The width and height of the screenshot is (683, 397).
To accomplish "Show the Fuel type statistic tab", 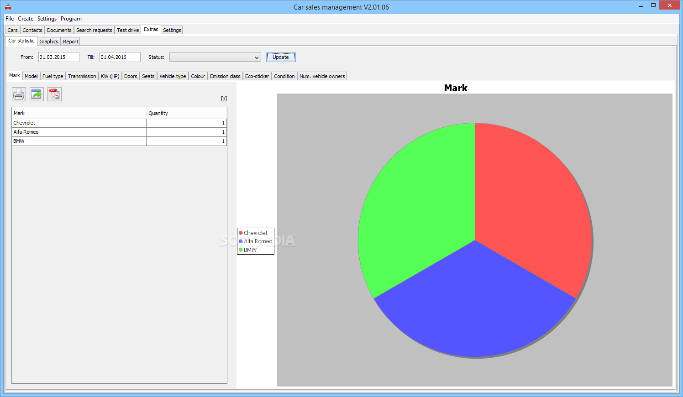I will 53,76.
